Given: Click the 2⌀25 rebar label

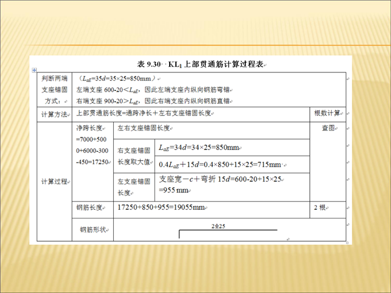Looking at the screenshot, I should pos(218,226).
